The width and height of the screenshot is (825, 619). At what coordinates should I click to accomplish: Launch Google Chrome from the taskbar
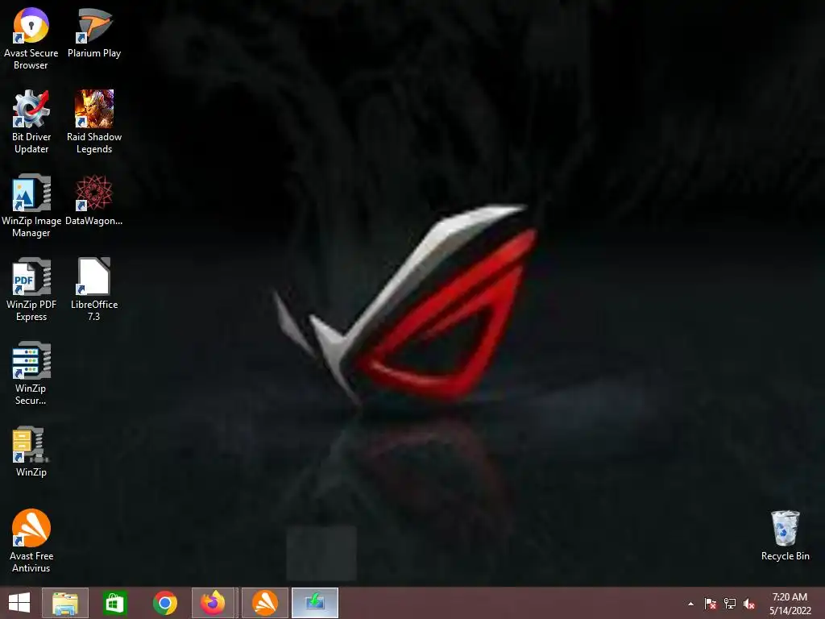(164, 603)
